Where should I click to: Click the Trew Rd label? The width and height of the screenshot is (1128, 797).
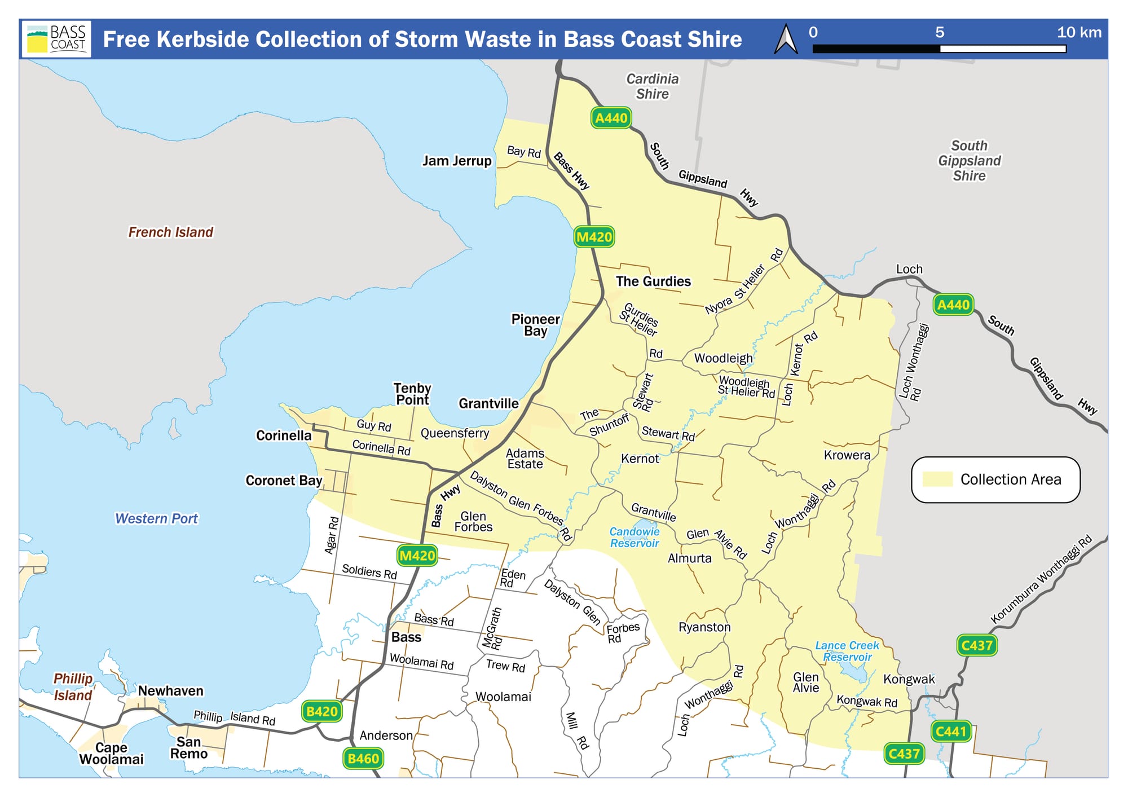[505, 666]
